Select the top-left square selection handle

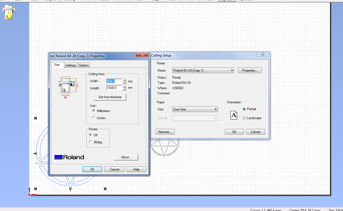(x=35, y=118)
